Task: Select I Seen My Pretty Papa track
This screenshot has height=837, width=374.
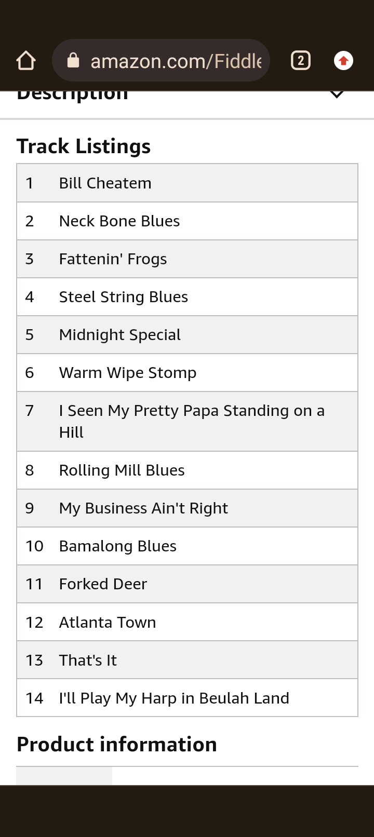Action: (x=187, y=421)
